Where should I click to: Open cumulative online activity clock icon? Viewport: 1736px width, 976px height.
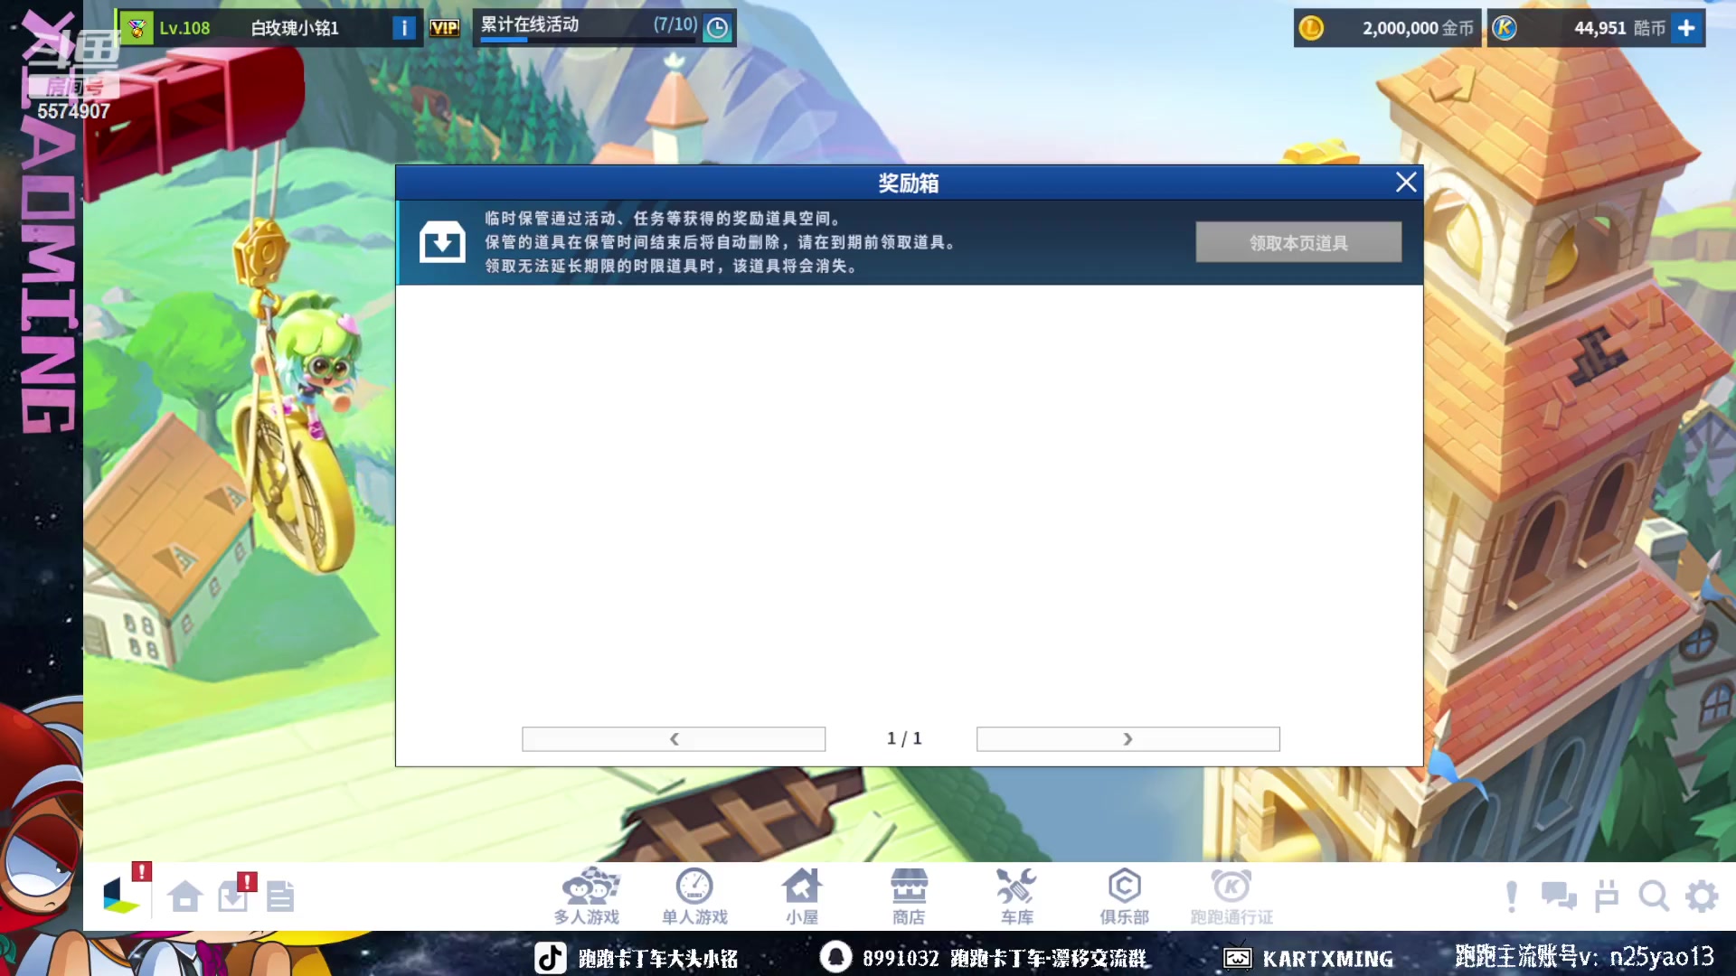717,28
